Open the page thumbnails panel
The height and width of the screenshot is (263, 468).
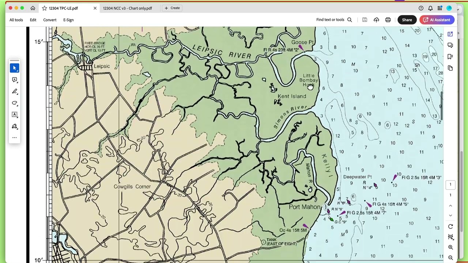point(450,68)
